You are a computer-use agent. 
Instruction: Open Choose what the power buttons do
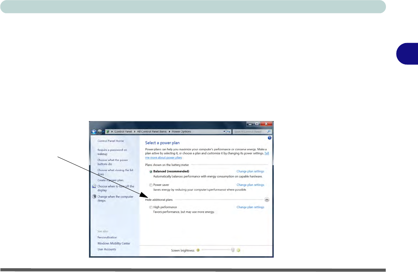click(x=113, y=162)
